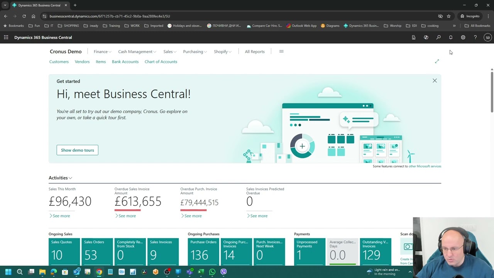
Task: See more under Overdue Purch. Invoice Amount
Action: 191,216
